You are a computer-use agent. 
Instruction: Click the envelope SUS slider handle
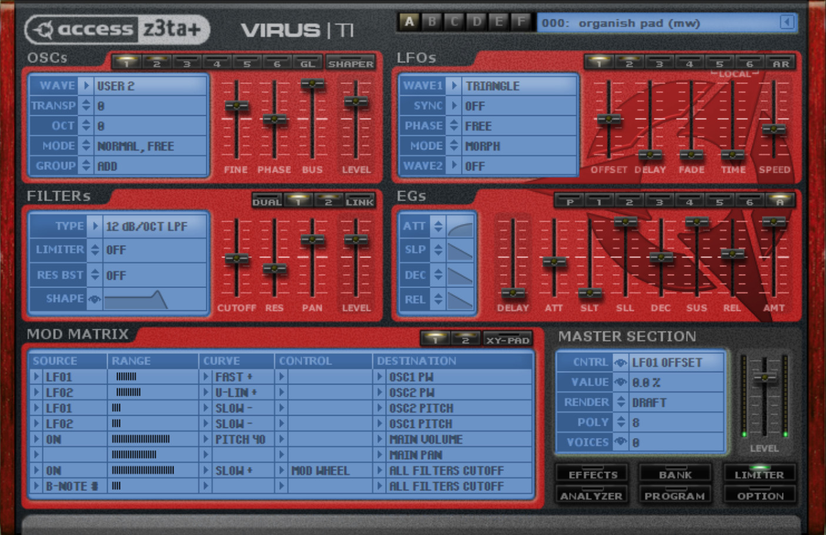click(697, 222)
